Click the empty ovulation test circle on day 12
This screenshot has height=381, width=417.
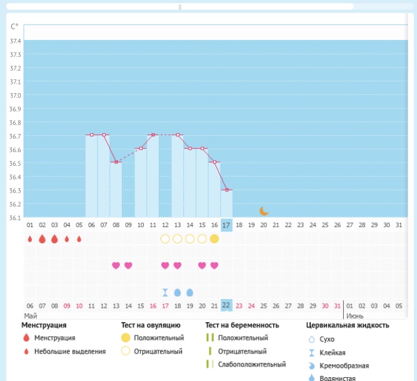165,239
